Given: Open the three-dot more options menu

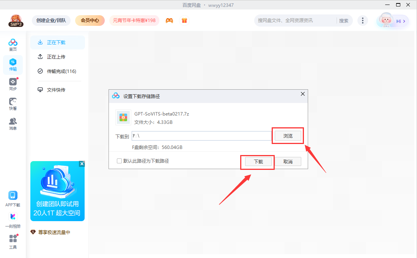Looking at the screenshot, I should [362, 21].
